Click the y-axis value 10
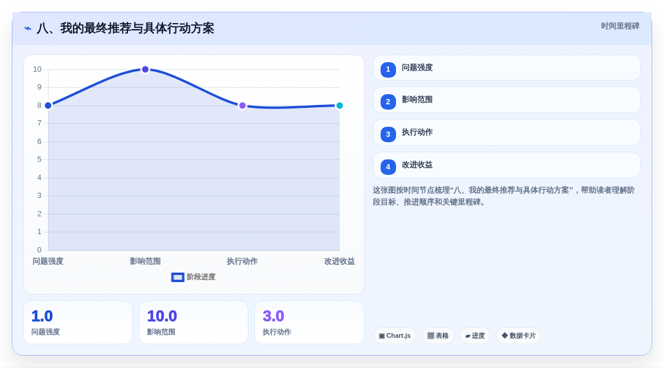This screenshot has width=664, height=368. pyautogui.click(x=37, y=69)
